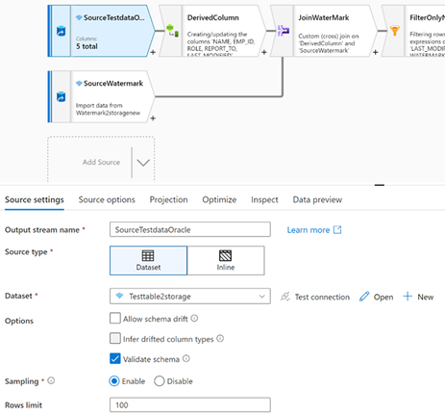Image resolution: width=445 pixels, height=416 pixels.
Task: Select the Disable sampling radio button
Action: [160, 381]
